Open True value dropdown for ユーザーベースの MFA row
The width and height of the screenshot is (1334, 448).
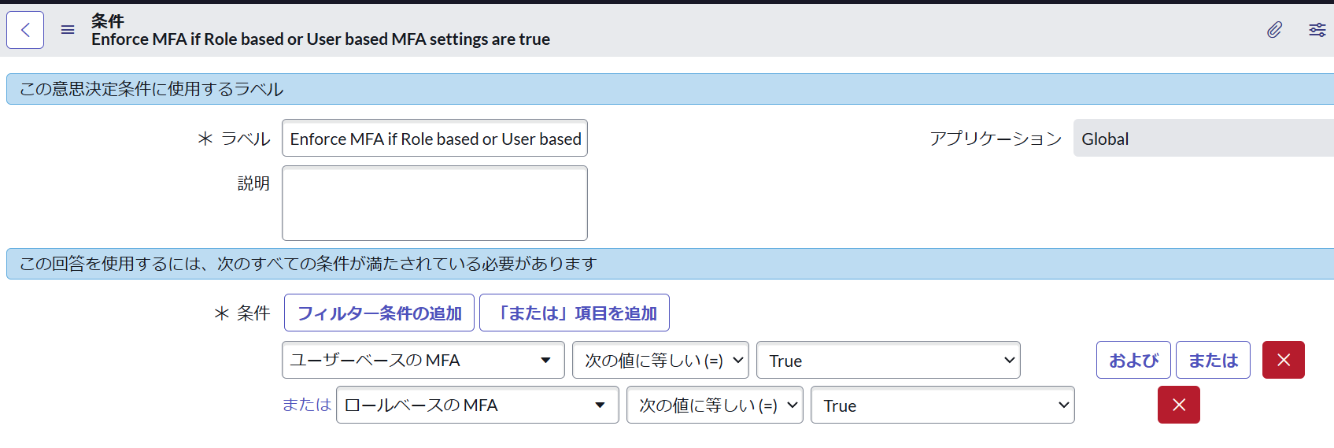click(x=889, y=360)
